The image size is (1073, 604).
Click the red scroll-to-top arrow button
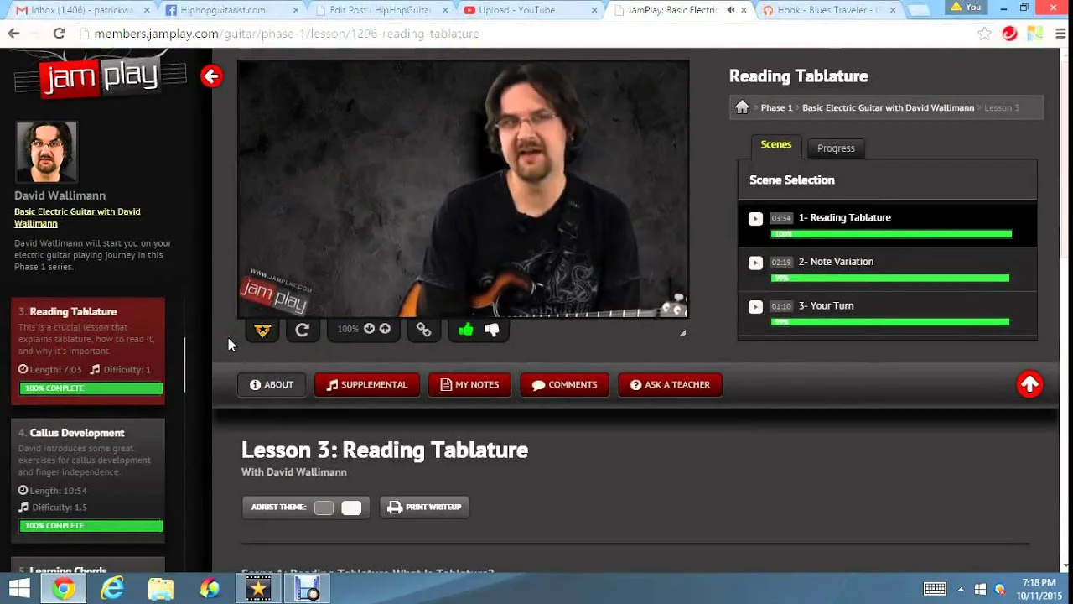(1029, 384)
